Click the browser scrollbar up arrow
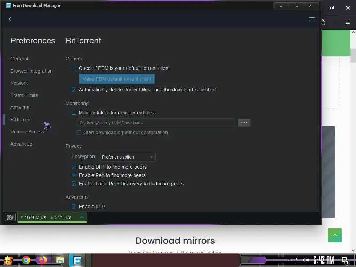Image resolution: width=356 pixels, height=267 pixels. (353, 32)
